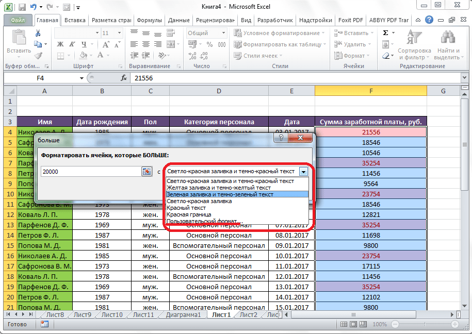The width and height of the screenshot is (472, 334).
Task: Click the Файл button
Action: [x=18, y=20]
